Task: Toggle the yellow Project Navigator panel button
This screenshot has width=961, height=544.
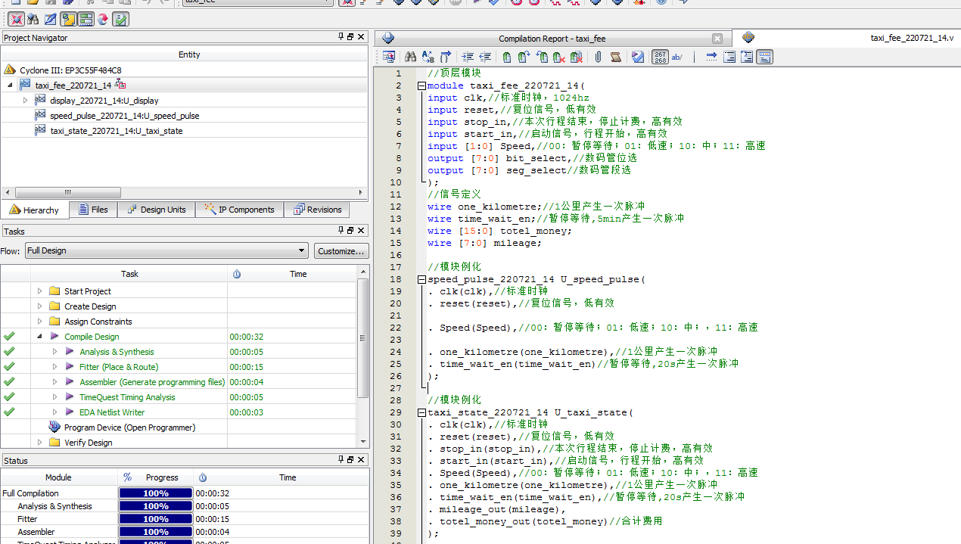Action: click(68, 19)
